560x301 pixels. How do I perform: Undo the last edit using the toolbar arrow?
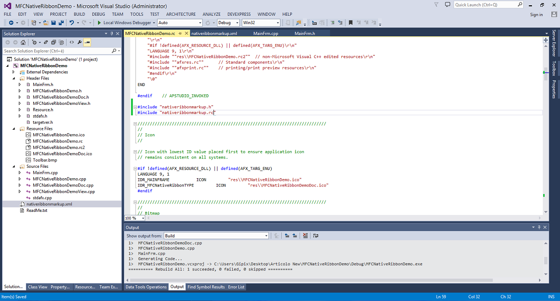click(71, 23)
